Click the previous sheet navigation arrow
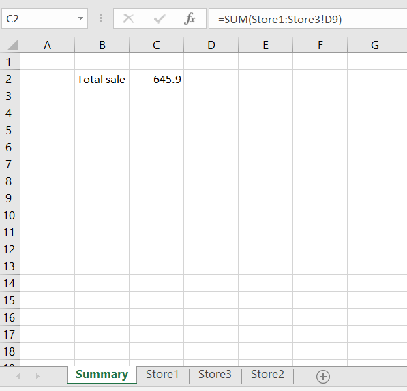This screenshot has height=391, width=407. point(18,376)
